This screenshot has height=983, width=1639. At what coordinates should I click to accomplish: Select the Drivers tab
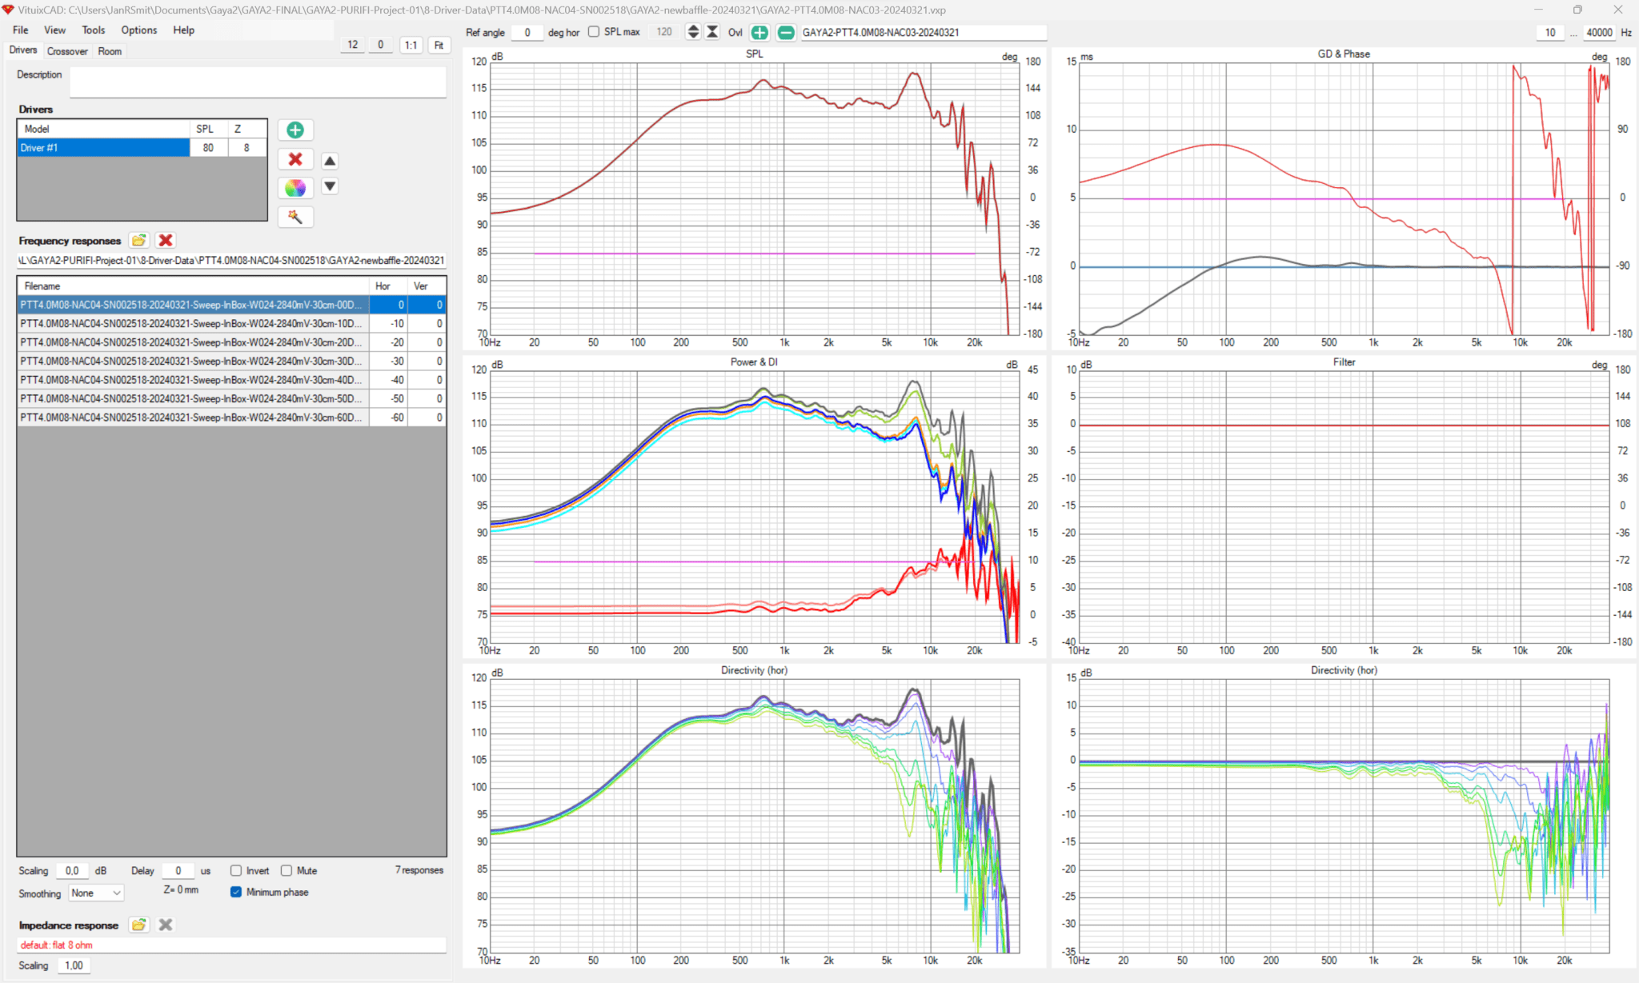pos(23,50)
